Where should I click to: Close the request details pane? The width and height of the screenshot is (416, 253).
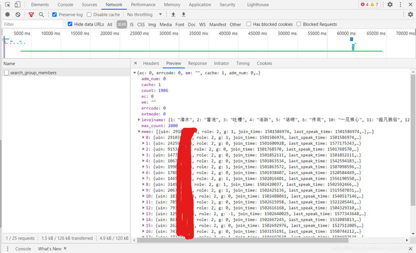pos(136,63)
